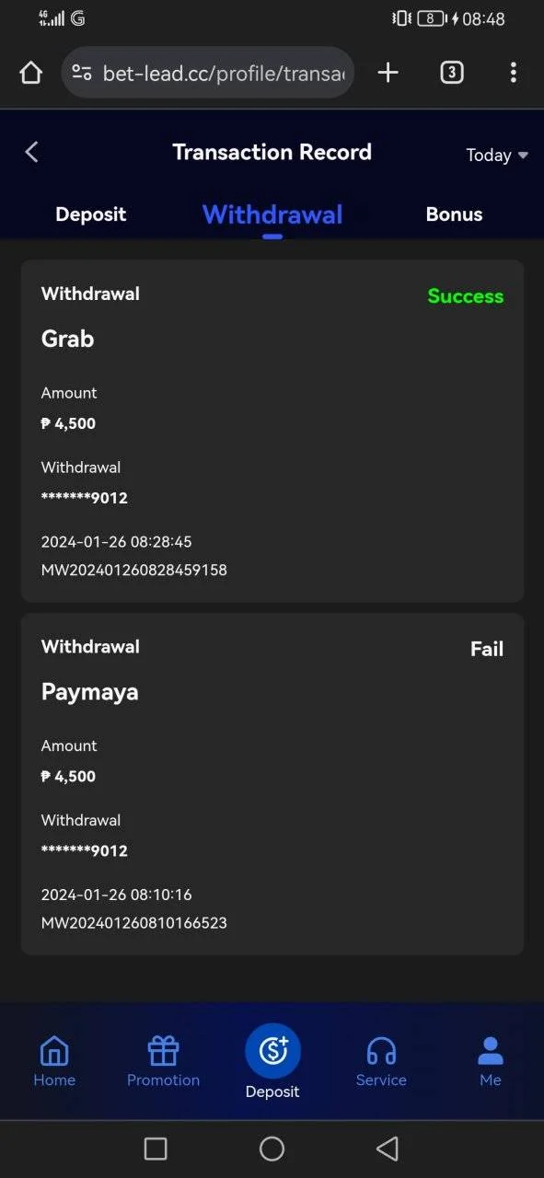
Task: Switch to the Deposit records tab
Action: [x=90, y=214]
